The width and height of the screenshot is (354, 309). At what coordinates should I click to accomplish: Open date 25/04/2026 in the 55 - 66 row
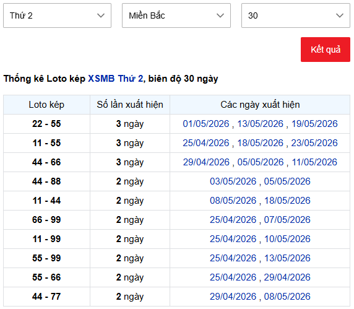click(x=233, y=277)
